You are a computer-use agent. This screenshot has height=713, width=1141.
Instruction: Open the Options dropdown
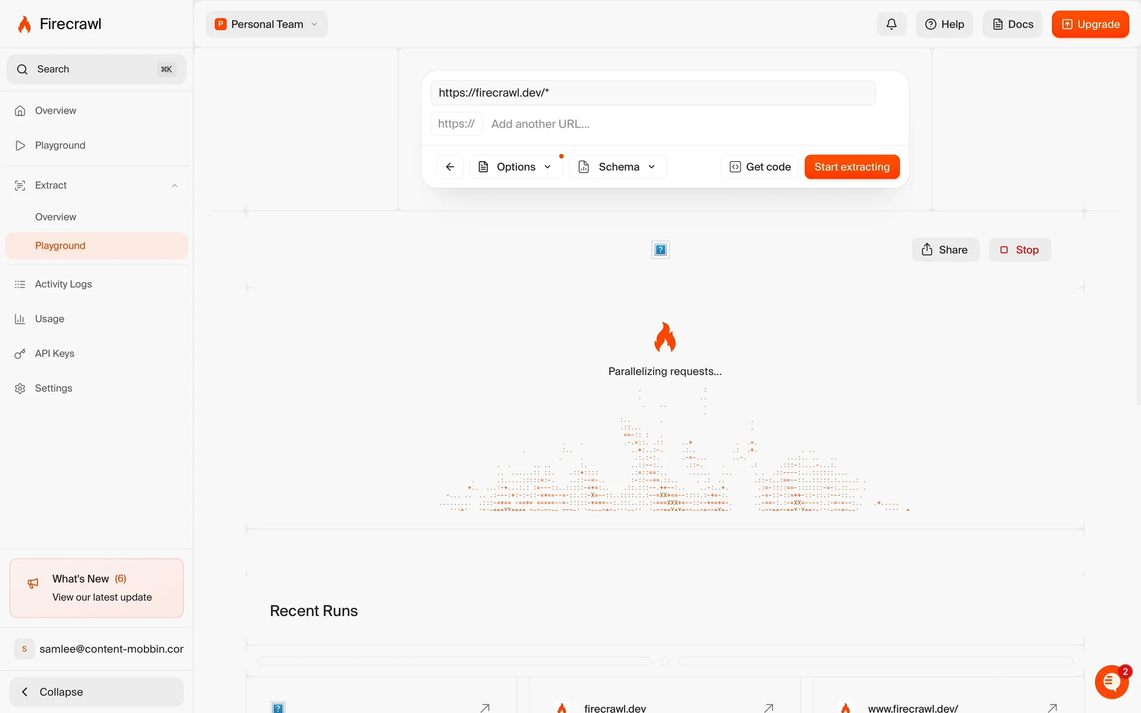pos(516,167)
